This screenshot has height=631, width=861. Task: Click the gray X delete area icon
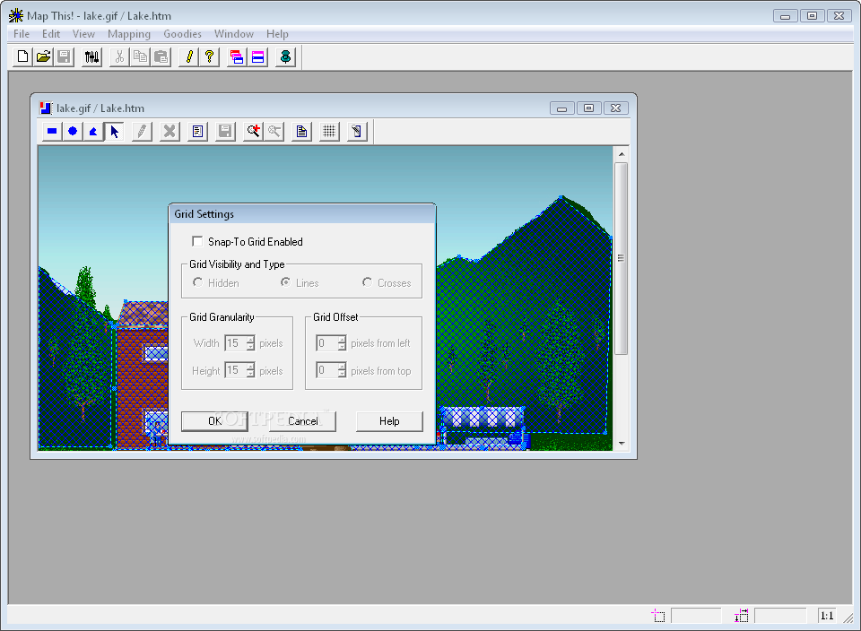tap(170, 132)
